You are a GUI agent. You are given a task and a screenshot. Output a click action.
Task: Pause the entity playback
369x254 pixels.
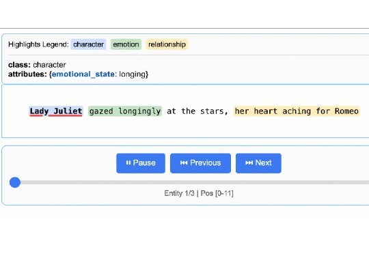point(141,163)
